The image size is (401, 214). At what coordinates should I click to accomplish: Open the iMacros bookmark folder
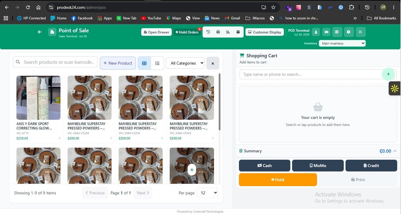255,18
